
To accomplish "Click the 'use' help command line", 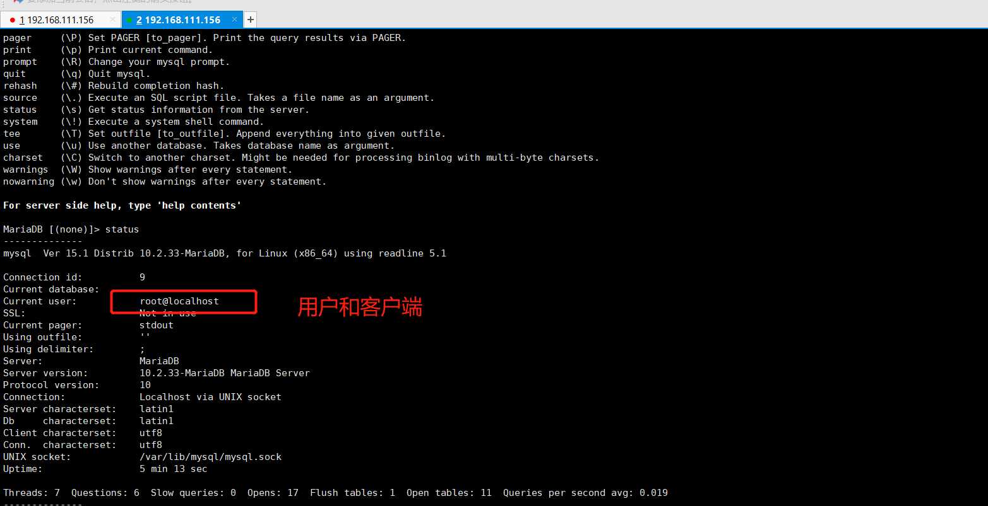I will coord(199,146).
